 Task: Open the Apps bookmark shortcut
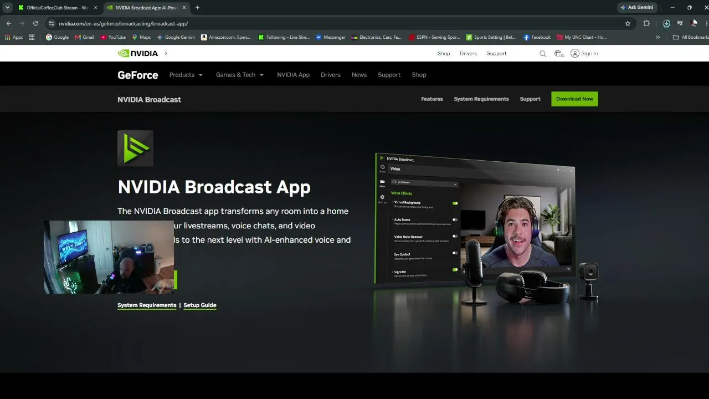tap(14, 37)
